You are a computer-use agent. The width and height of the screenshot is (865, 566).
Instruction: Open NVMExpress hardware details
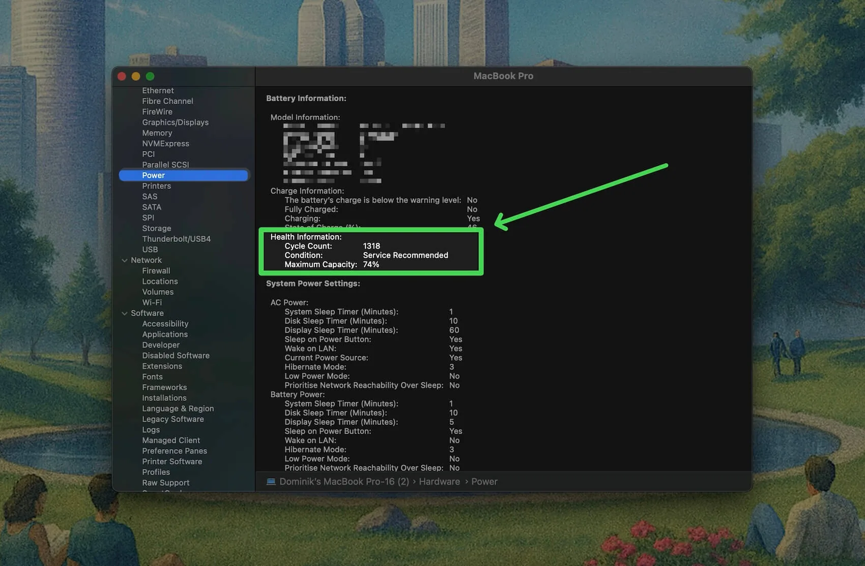point(165,144)
